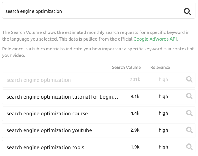This screenshot has width=198, height=156.
Task: Click magnifier icon on the tutorial for beginners row
Action: (x=189, y=96)
